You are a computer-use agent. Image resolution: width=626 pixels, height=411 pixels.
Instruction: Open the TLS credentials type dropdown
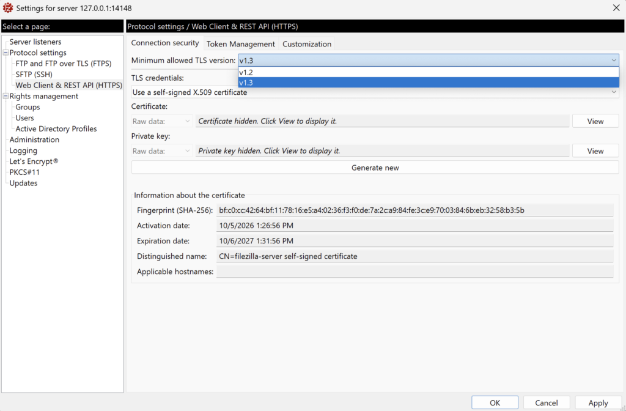coord(375,92)
